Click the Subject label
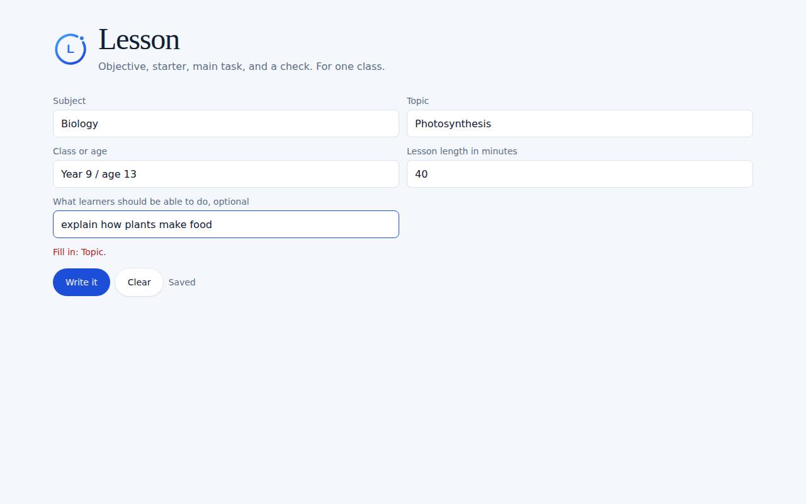The height and width of the screenshot is (504, 806). click(69, 101)
